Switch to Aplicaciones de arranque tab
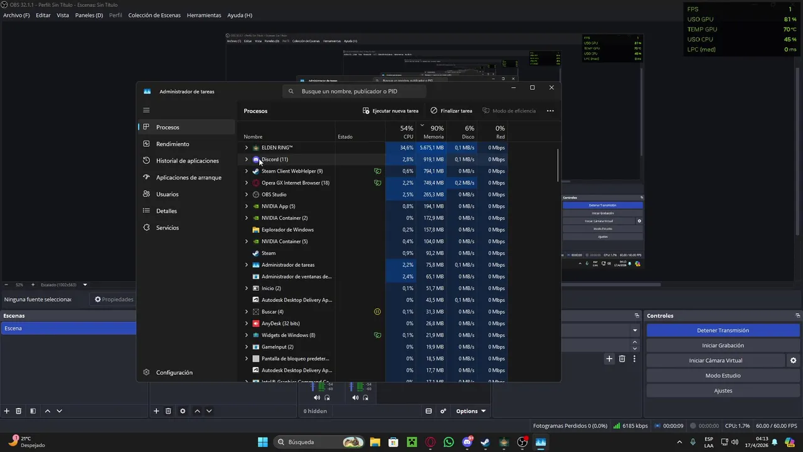Viewport: 803px width, 452px height. 186,178
